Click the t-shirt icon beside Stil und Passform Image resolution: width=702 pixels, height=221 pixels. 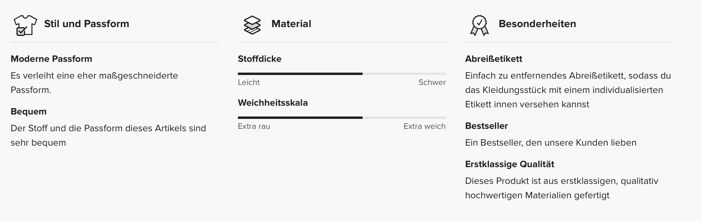[x=25, y=25]
